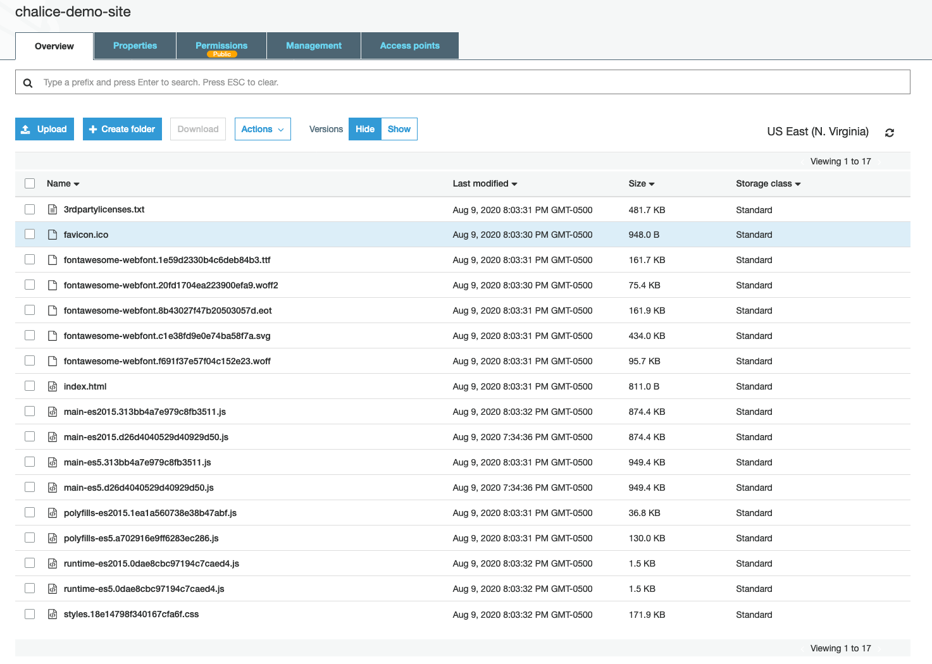Open runtime-es2015.0dae8cbc97194c7caed4.js link
The image size is (932, 664).
151,563
